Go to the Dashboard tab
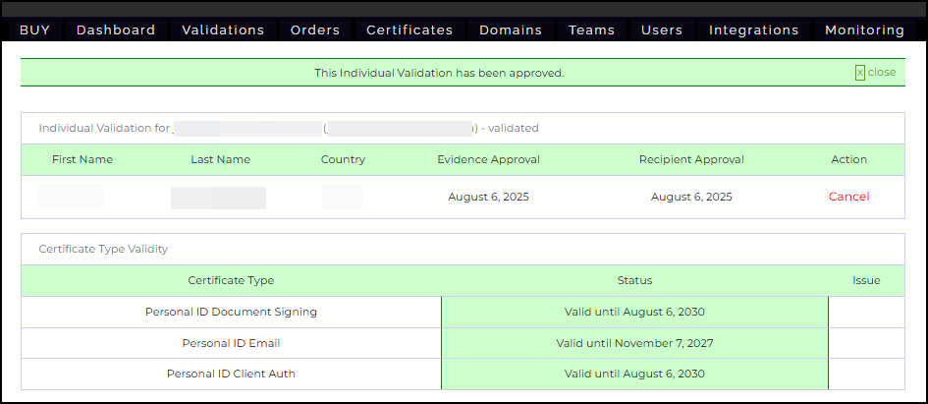Viewport: 928px width, 404px height. (x=116, y=30)
